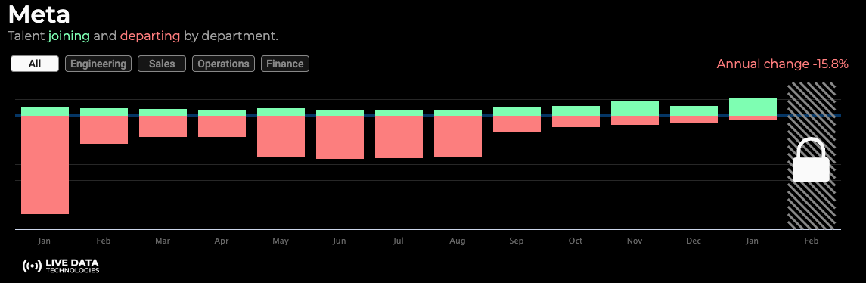This screenshot has width=866, height=283.
Task: Click the Jul red departing bar
Action: (399, 137)
